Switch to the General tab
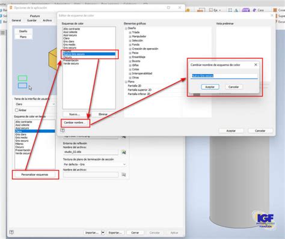285x239 pixels. point(16,20)
